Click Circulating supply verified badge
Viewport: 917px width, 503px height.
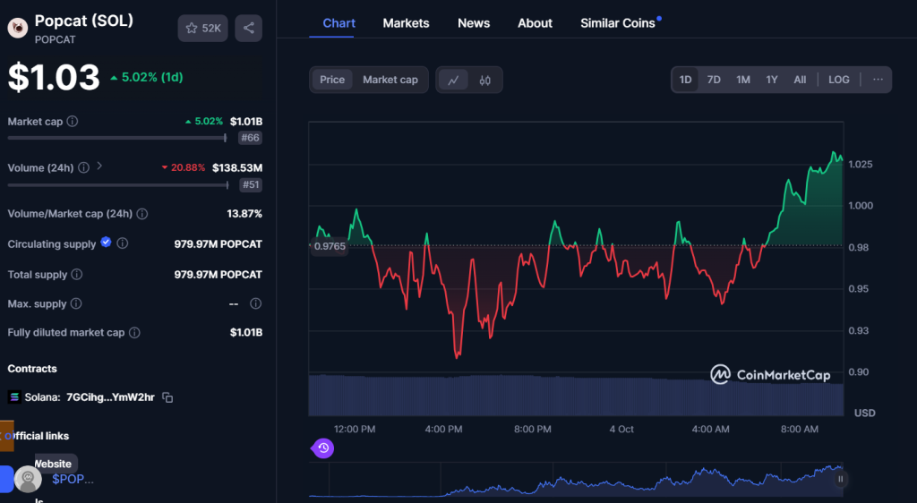coord(106,243)
